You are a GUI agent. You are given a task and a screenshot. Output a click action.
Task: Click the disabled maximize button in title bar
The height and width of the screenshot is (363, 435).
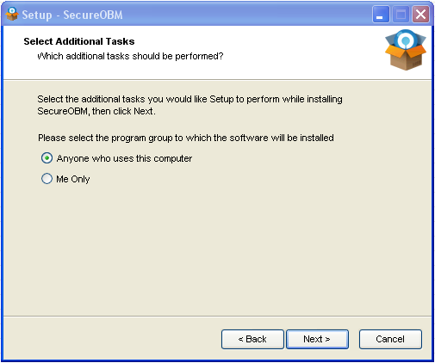[x=401, y=15]
